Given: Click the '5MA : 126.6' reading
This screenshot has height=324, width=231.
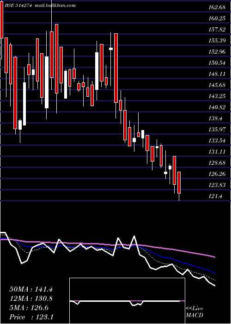Looking at the screenshot, I should point(29,308).
